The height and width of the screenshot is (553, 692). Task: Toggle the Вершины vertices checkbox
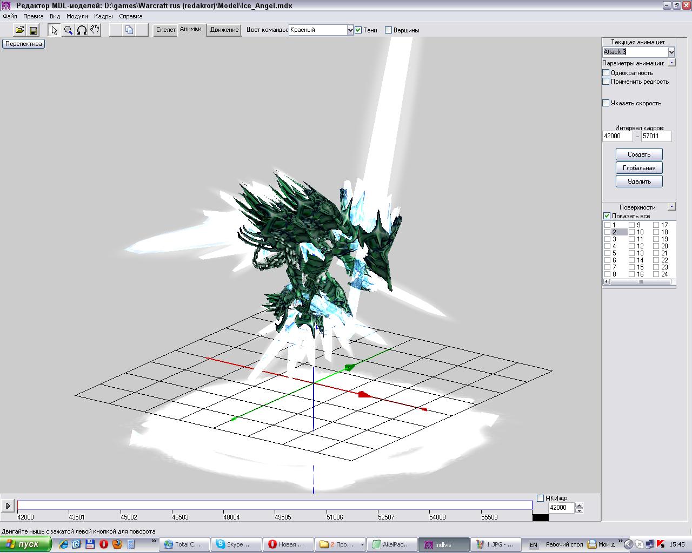[388, 30]
